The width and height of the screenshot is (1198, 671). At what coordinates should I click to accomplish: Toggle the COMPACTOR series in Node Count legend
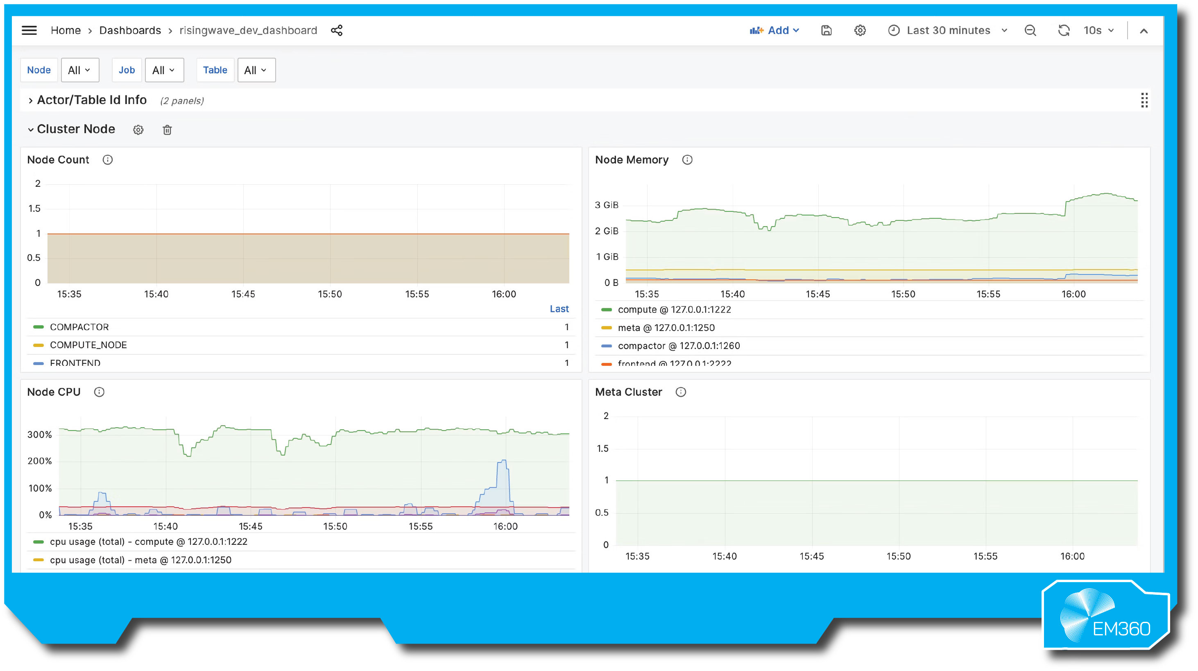[79, 327]
